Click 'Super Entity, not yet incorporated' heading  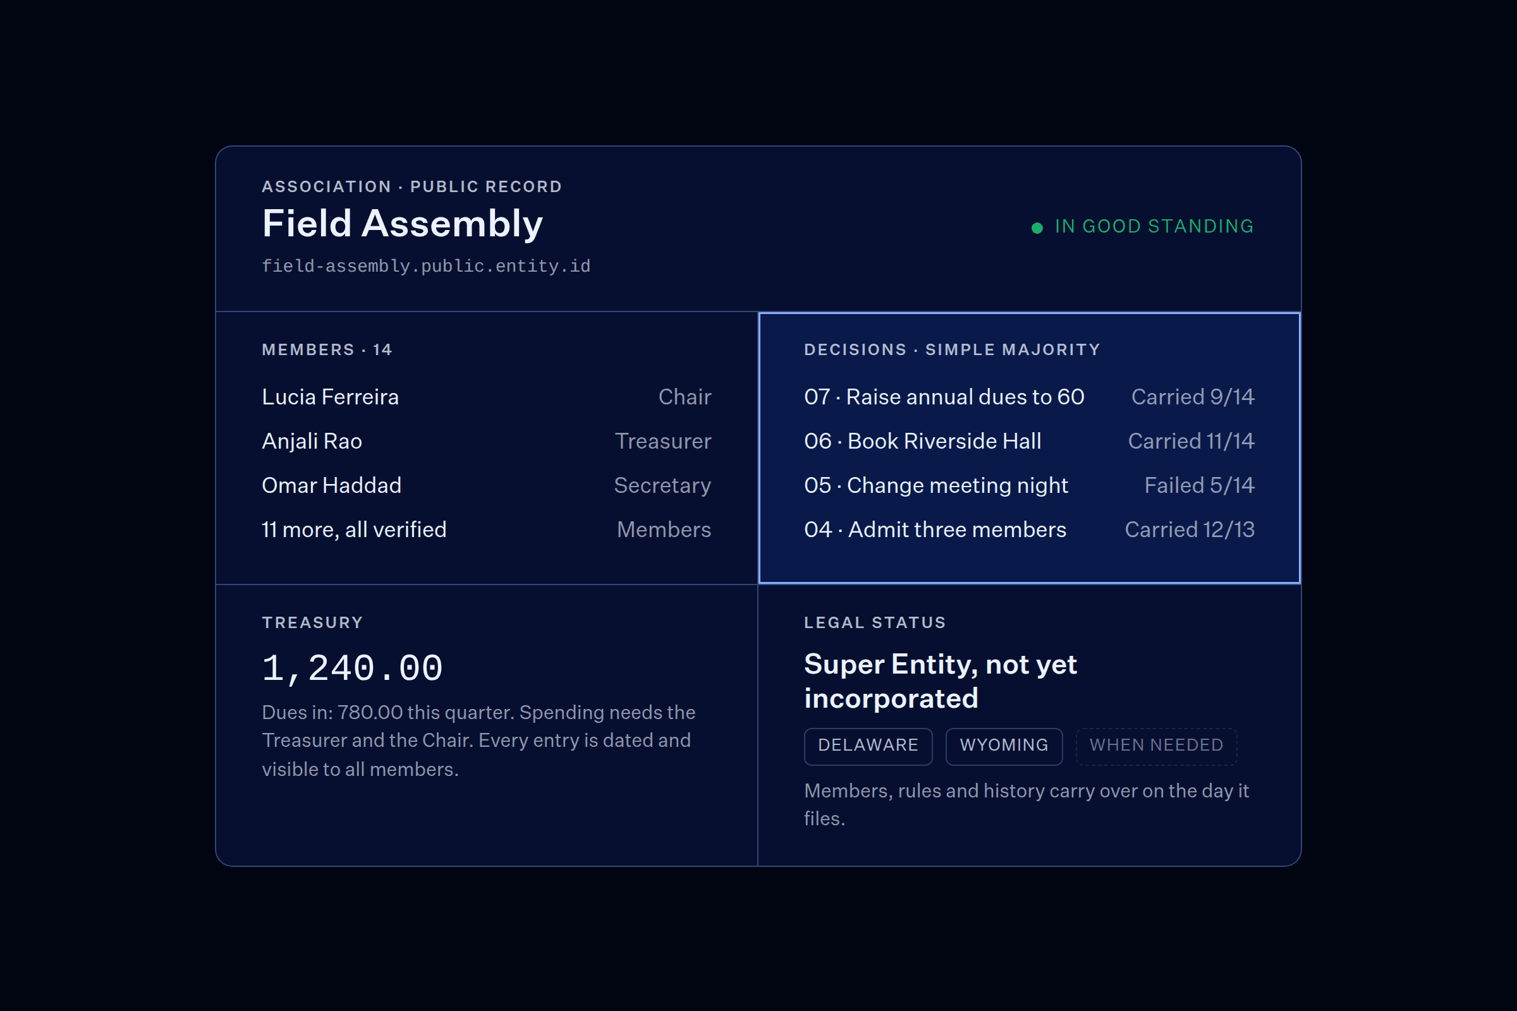[941, 682]
